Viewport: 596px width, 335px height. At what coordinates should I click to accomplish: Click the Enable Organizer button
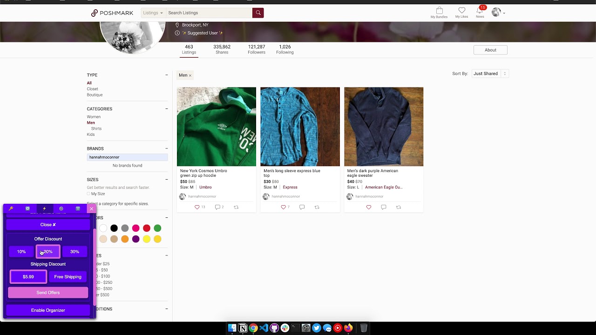[48, 310]
